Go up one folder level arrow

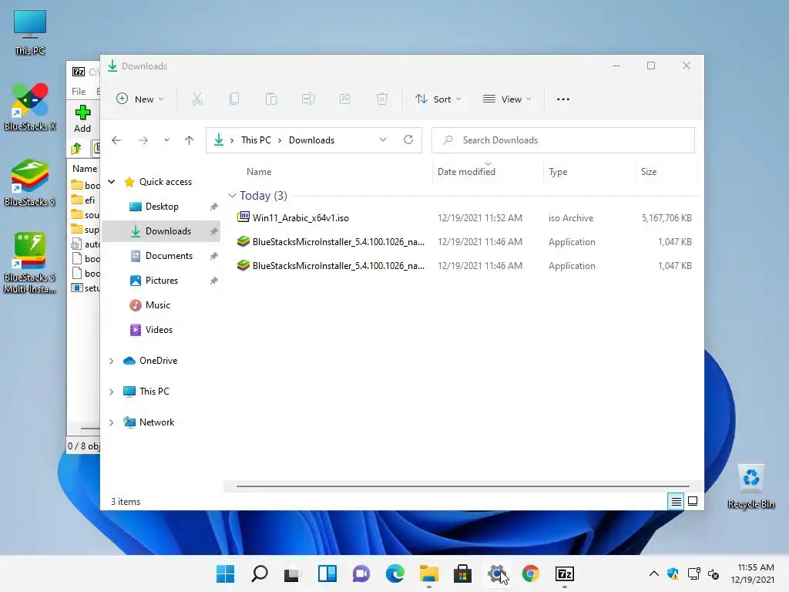point(190,140)
